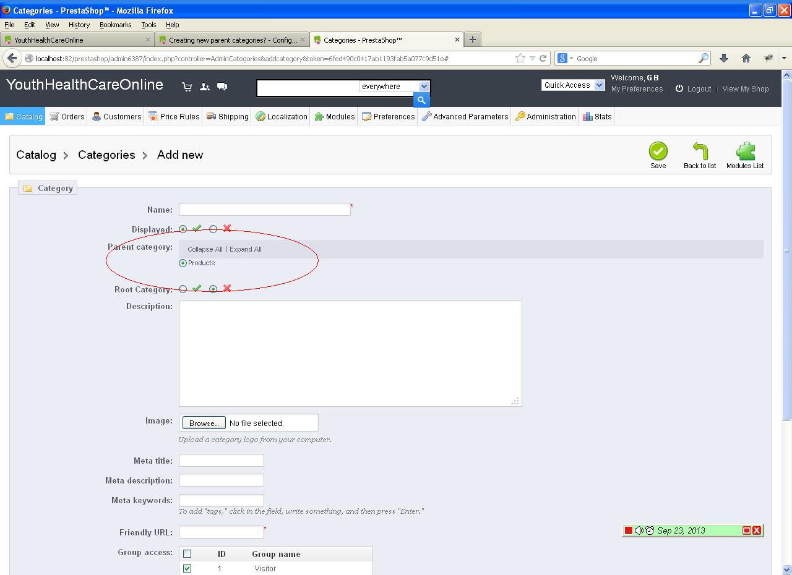
Task: Click into the Meta keywords field
Action: click(222, 500)
